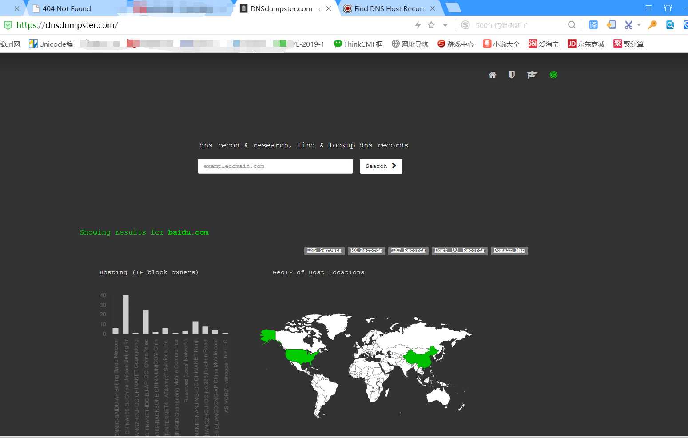Viewport: 688px width, 438px height.
Task: Open the ThinkCMF bookmark
Action: (358, 44)
